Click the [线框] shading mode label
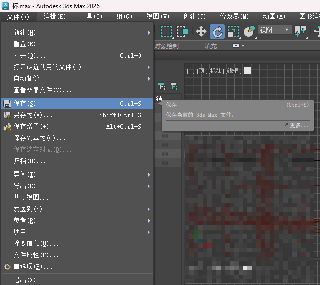The image size is (320, 285). coord(233,71)
